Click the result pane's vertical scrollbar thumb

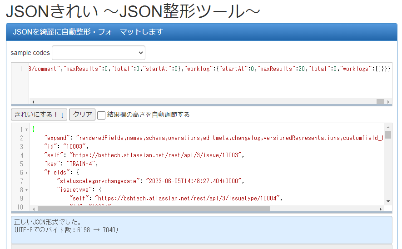388,134
